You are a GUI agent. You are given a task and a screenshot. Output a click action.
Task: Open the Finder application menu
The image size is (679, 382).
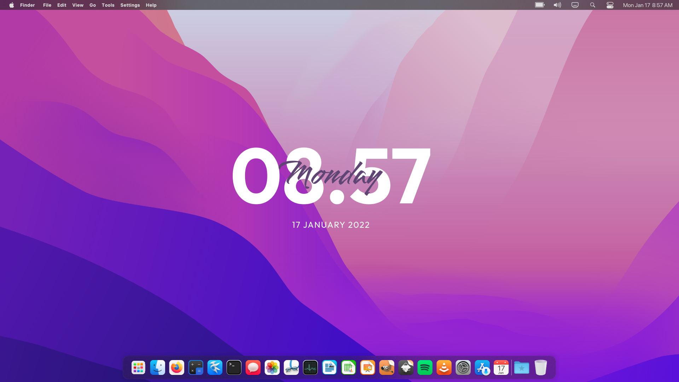click(x=28, y=5)
